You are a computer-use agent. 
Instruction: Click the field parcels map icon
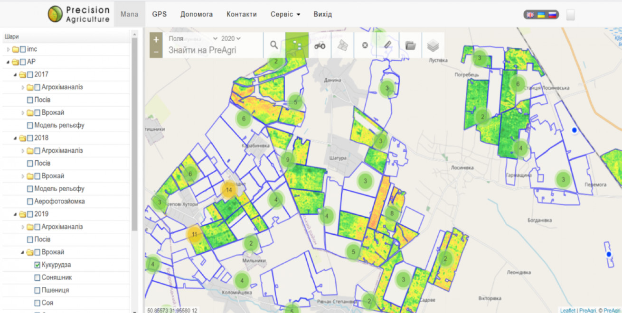(342, 45)
